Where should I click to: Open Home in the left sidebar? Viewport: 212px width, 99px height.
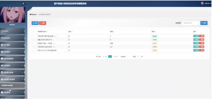click(12, 31)
